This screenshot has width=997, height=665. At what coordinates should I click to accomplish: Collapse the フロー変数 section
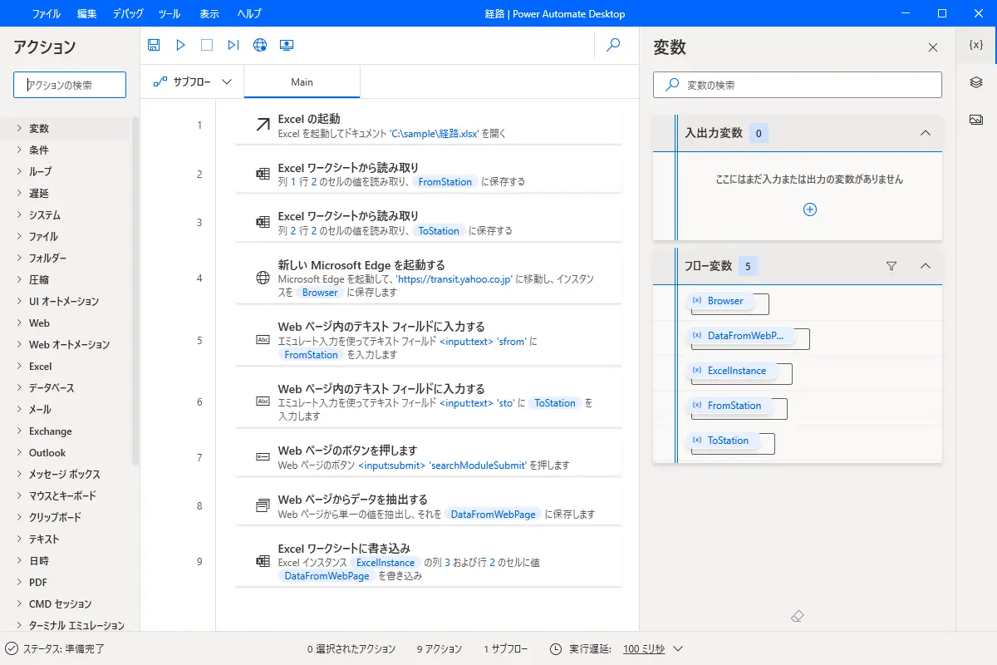pyautogui.click(x=926, y=266)
